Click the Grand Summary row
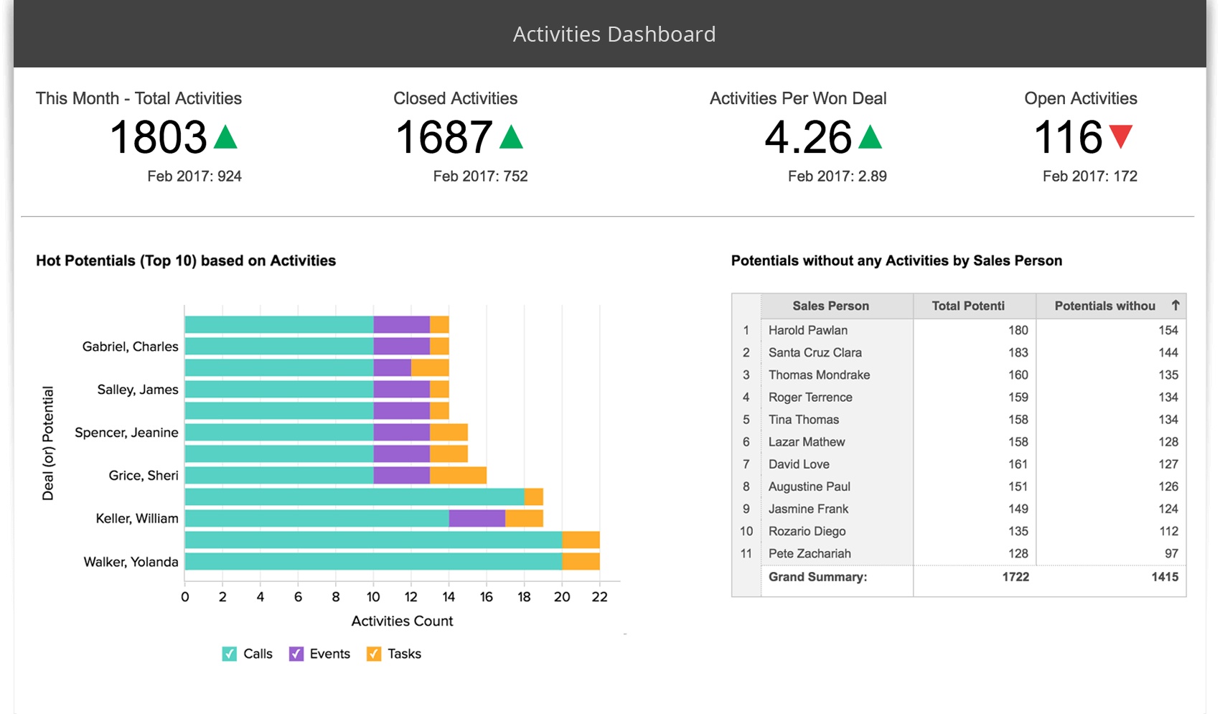This screenshot has width=1220, height=714. (817, 576)
